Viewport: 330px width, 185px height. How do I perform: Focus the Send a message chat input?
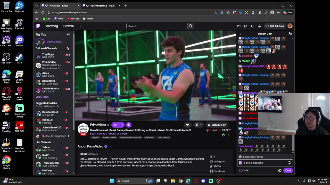[265, 163]
